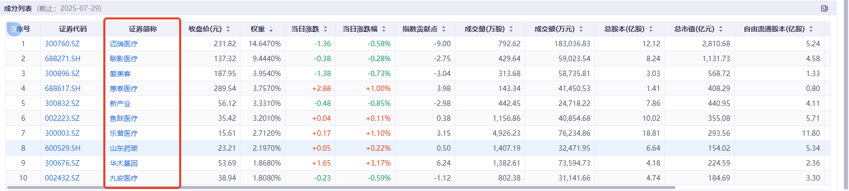Viewport: 849px width, 191px height.
Task: Click the 证券代码 column header
Action: pyautogui.click(x=73, y=29)
